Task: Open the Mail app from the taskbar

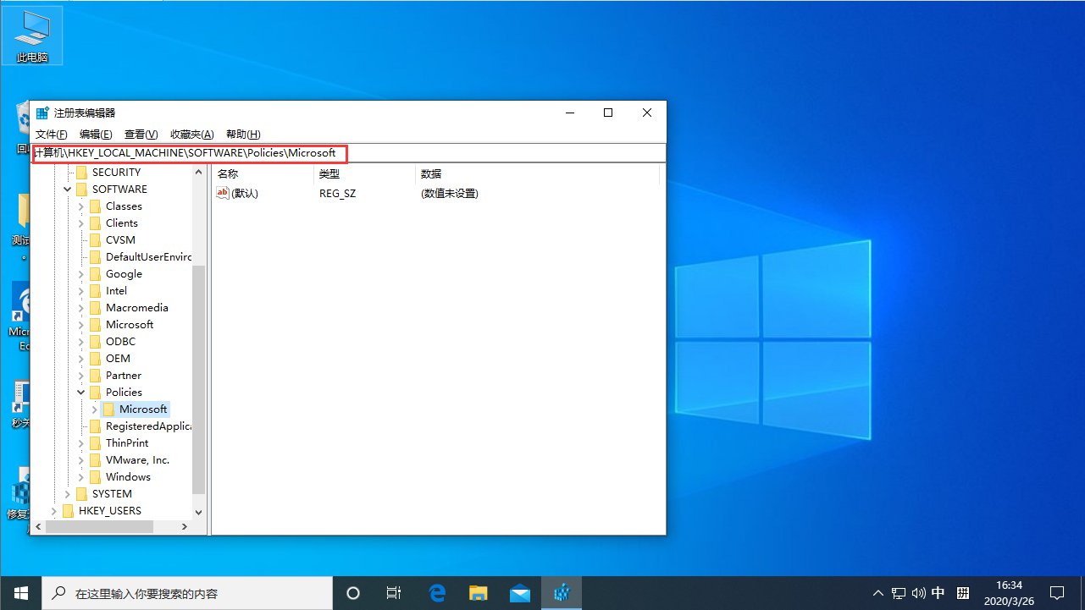Action: coord(519,593)
